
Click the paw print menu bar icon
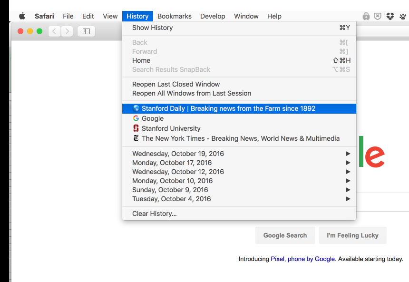(x=403, y=16)
